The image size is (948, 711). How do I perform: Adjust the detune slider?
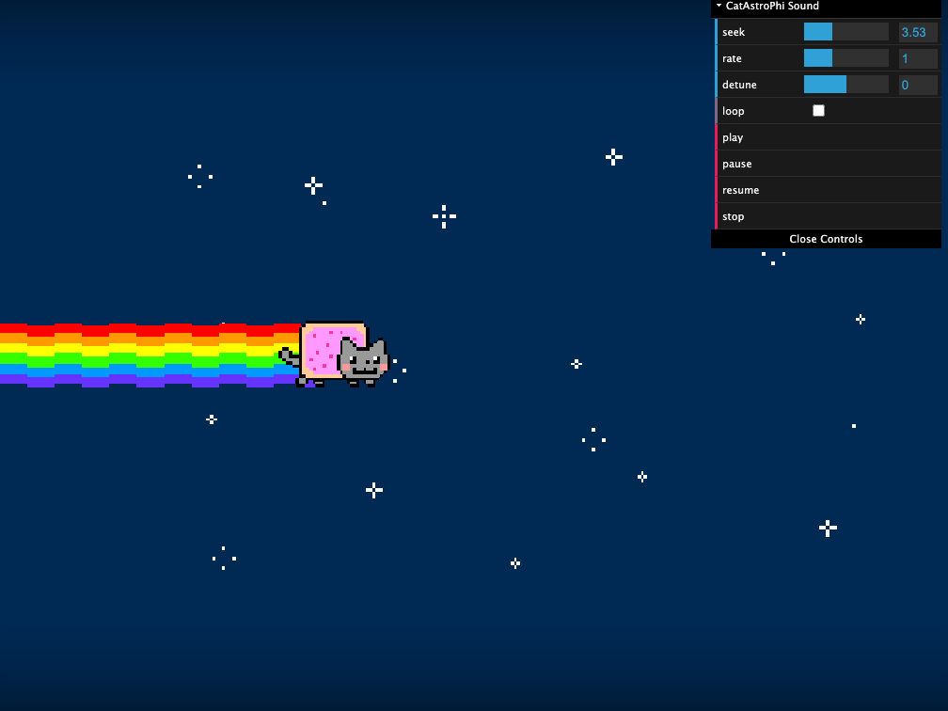[845, 84]
